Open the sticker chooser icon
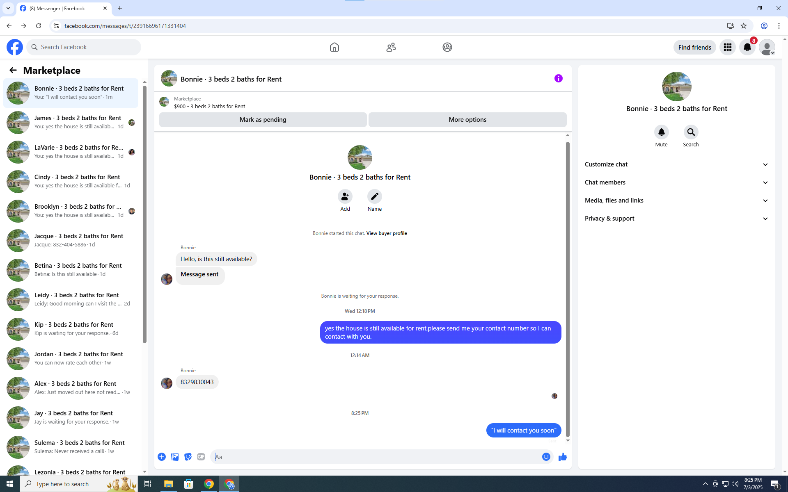This screenshot has width=788, height=492. coord(188,457)
